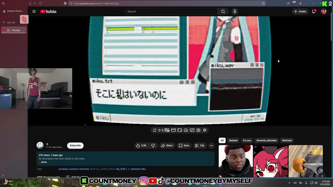Open the Create button

[300, 11]
